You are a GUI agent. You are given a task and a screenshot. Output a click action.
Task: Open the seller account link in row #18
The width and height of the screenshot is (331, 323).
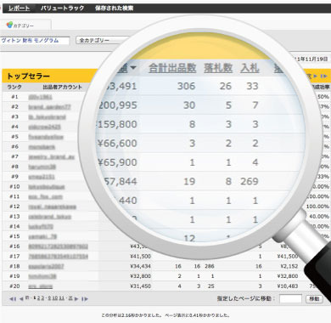[46, 266]
